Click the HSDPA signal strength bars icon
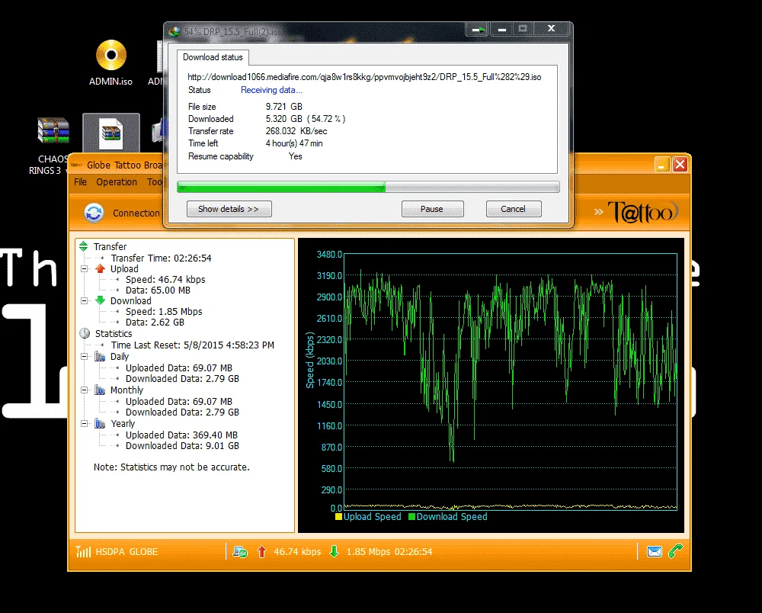 tap(83, 552)
